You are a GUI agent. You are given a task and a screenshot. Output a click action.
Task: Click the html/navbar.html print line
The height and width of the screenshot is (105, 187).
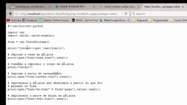tap(39, 77)
